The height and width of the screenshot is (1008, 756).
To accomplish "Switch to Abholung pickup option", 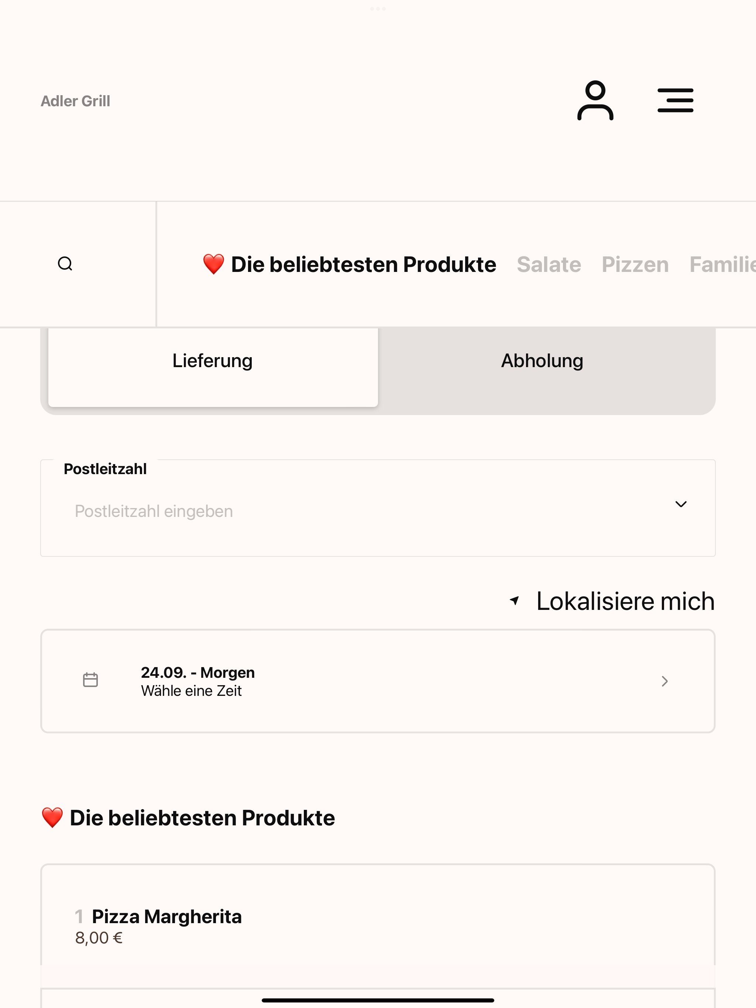I will (x=542, y=361).
